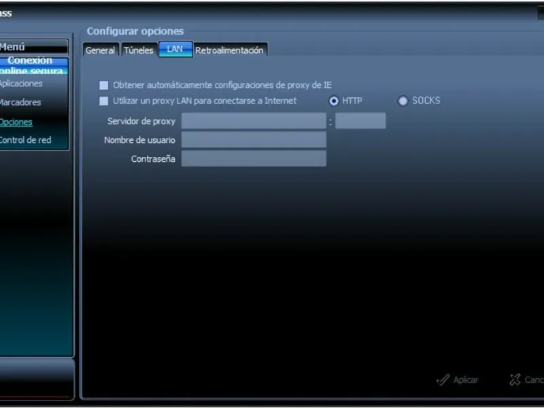This screenshot has height=408, width=544.
Task: Choose the SOCKS radio option
Action: point(403,101)
